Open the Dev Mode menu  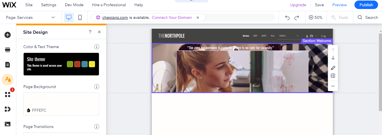[74, 5]
